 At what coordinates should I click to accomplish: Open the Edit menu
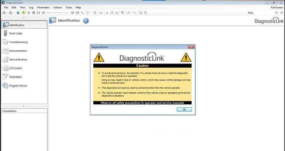point(14,7)
